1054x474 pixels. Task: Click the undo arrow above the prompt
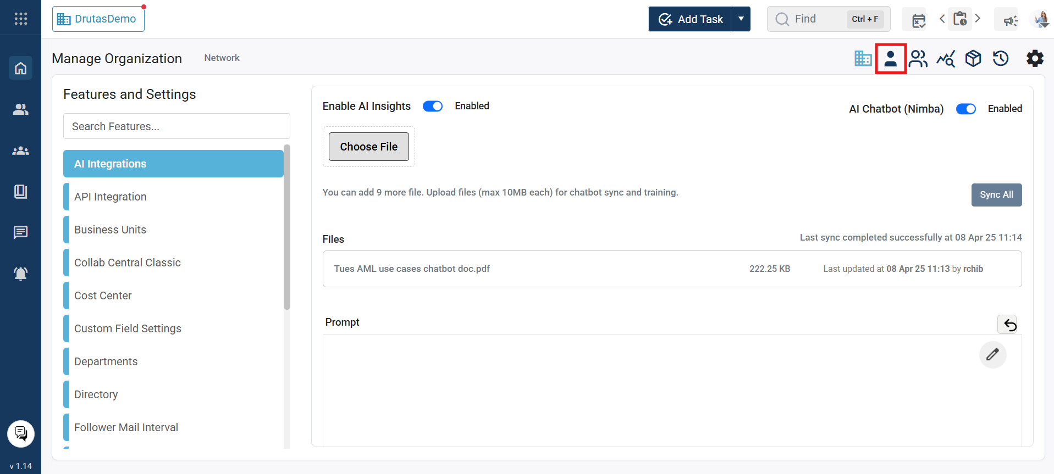[1009, 325]
